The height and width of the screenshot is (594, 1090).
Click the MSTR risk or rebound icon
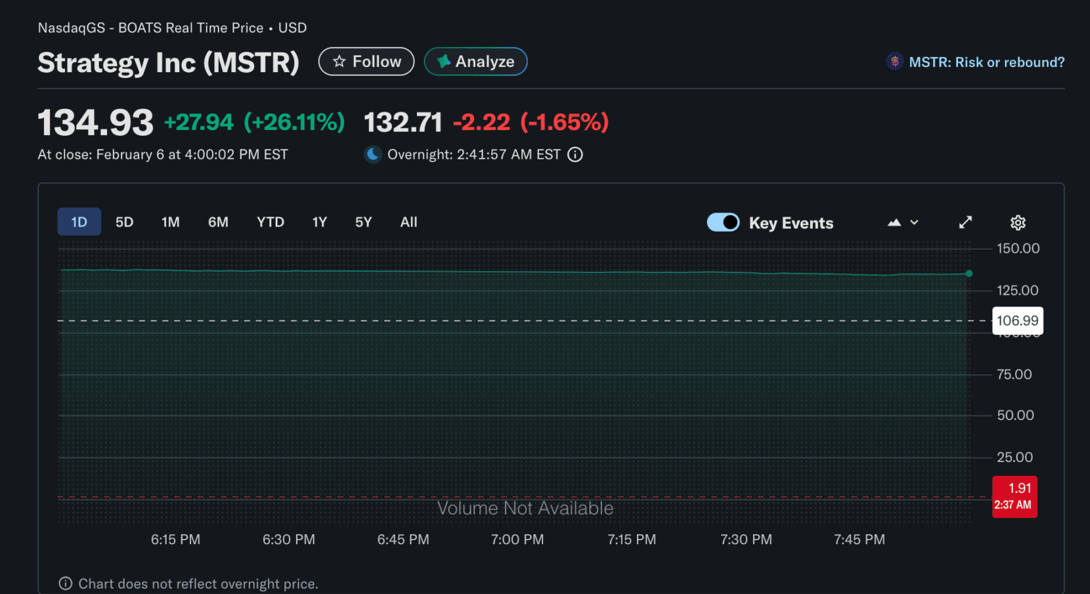894,62
